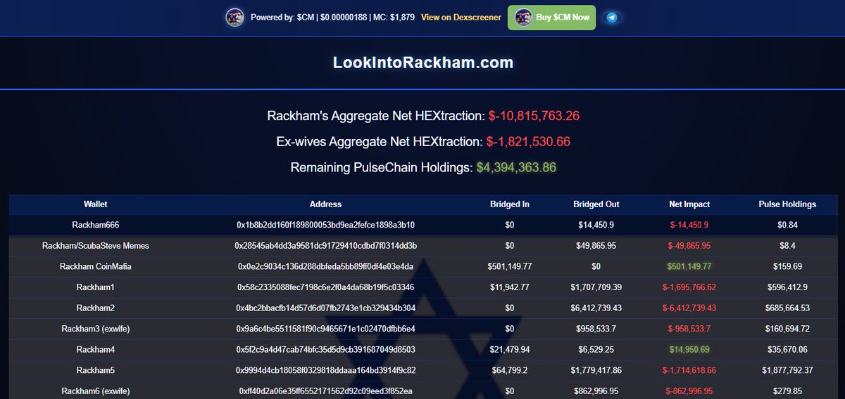Click Pulse Holdings value $1,877,792.37
Image resolution: width=845 pixels, height=399 pixels.
pyautogui.click(x=787, y=370)
